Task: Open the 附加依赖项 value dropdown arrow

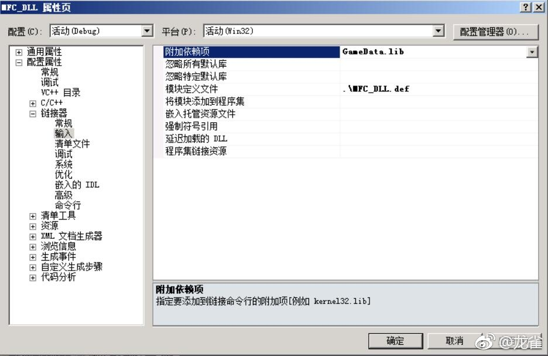Action: click(x=532, y=52)
